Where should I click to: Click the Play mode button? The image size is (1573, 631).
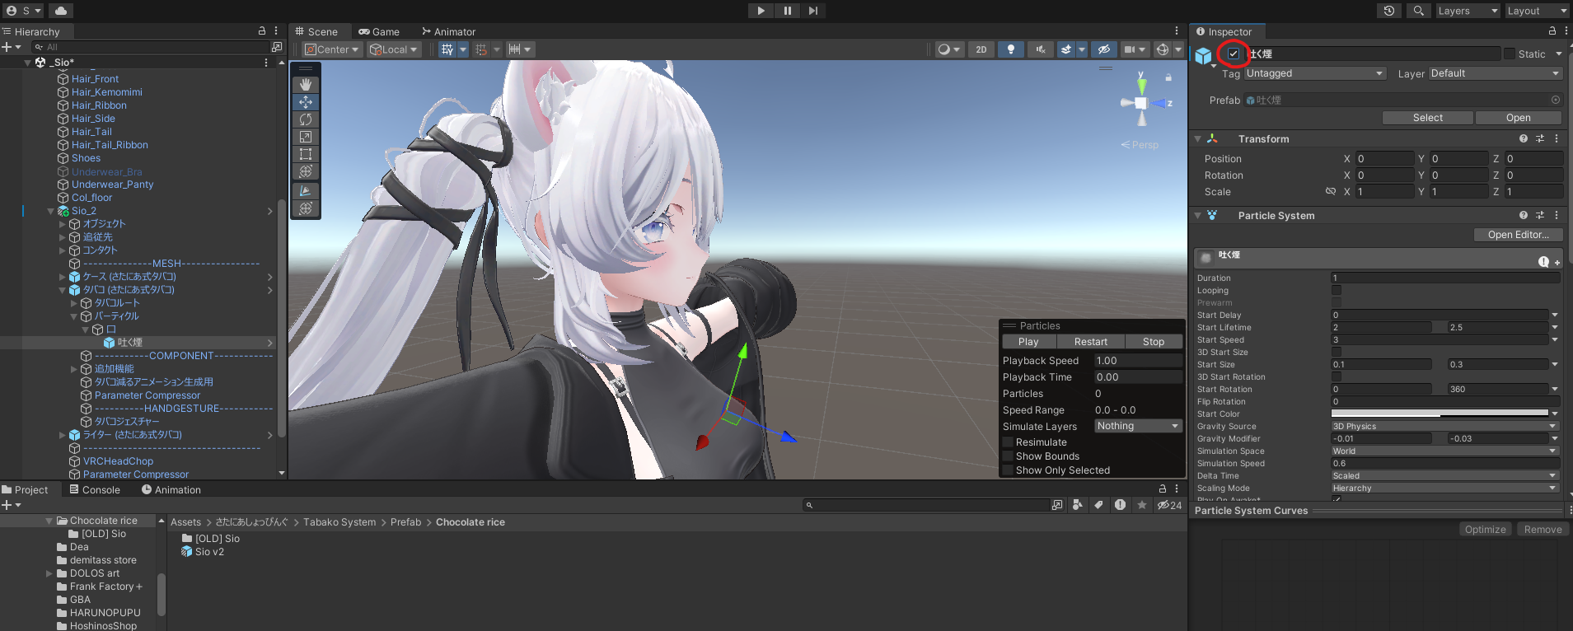point(761,11)
